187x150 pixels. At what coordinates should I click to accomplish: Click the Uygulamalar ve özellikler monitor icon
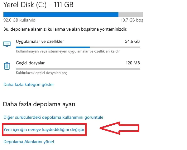pos(7,44)
